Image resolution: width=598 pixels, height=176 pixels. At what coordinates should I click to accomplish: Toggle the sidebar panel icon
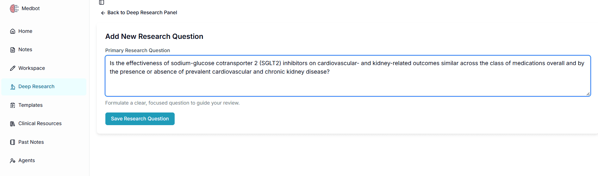pyautogui.click(x=102, y=3)
